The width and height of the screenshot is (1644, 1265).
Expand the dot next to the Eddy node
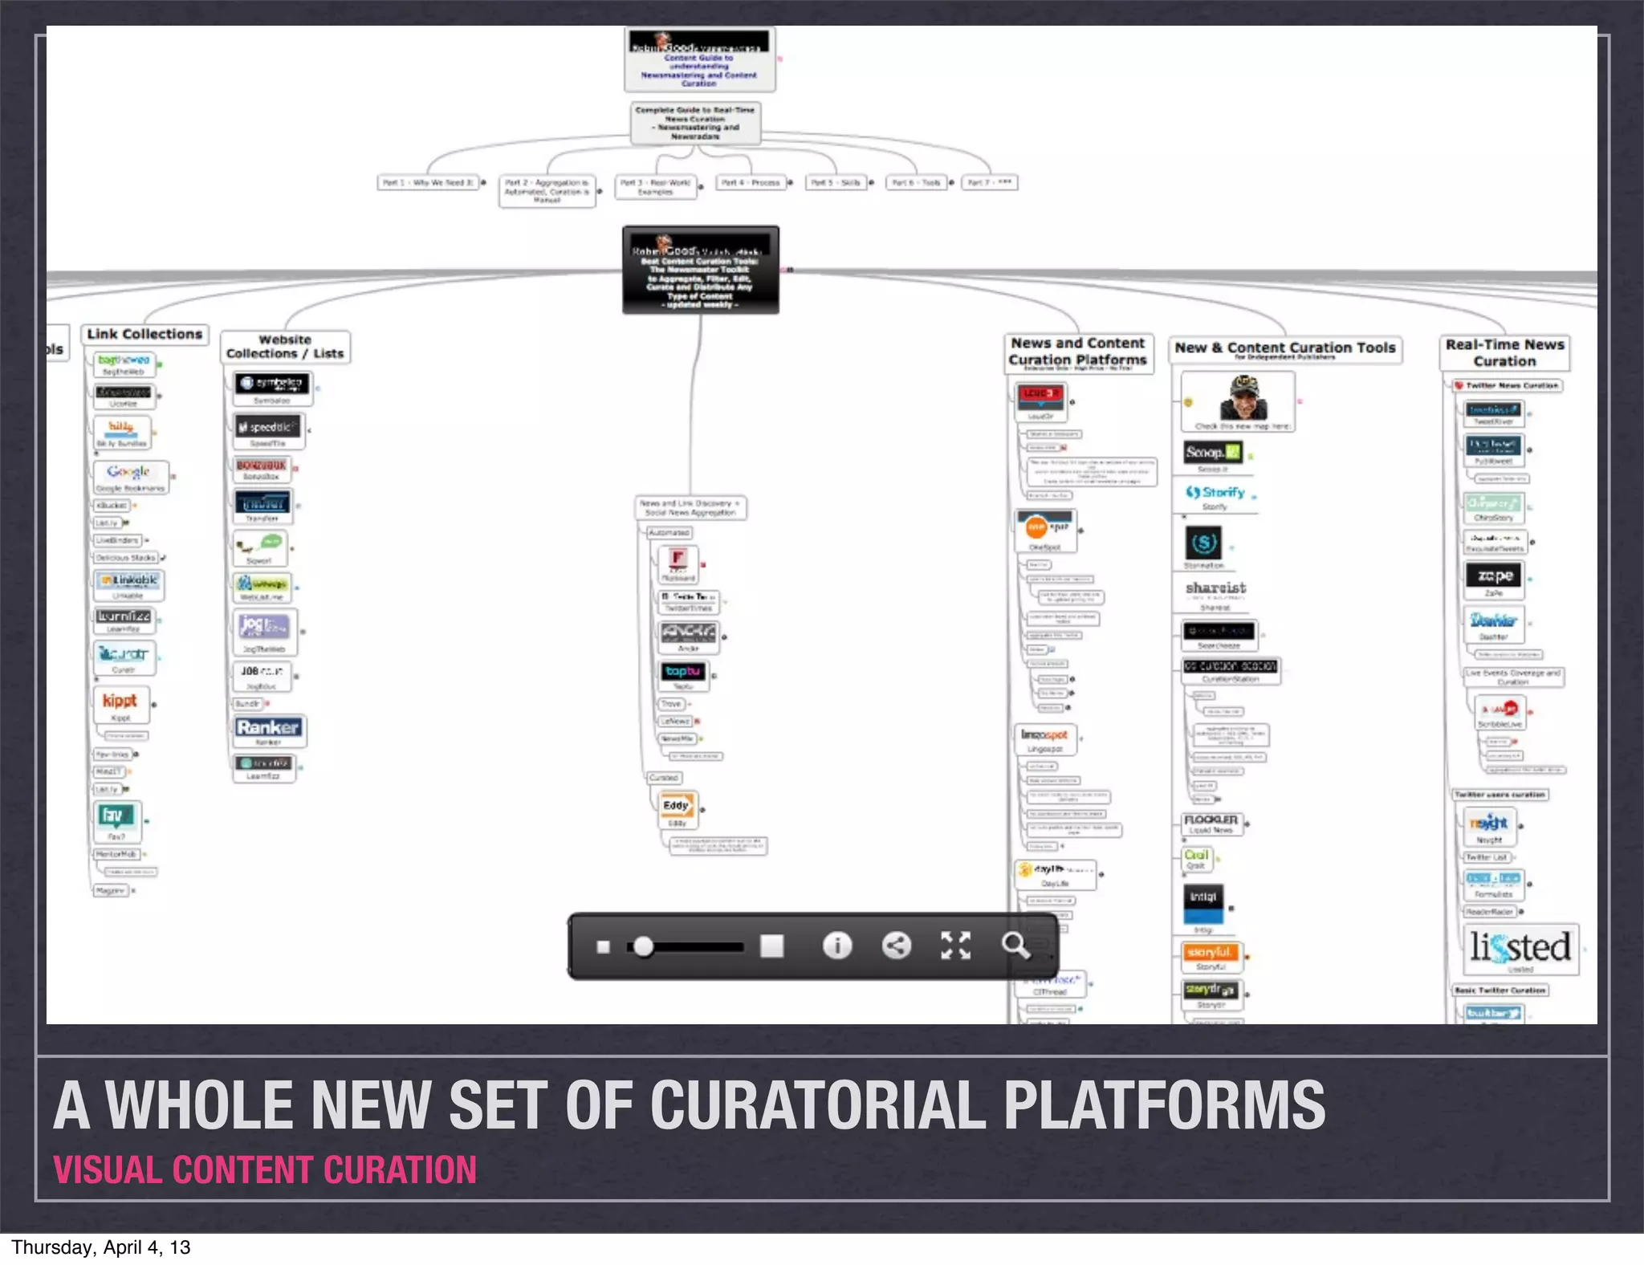[702, 810]
